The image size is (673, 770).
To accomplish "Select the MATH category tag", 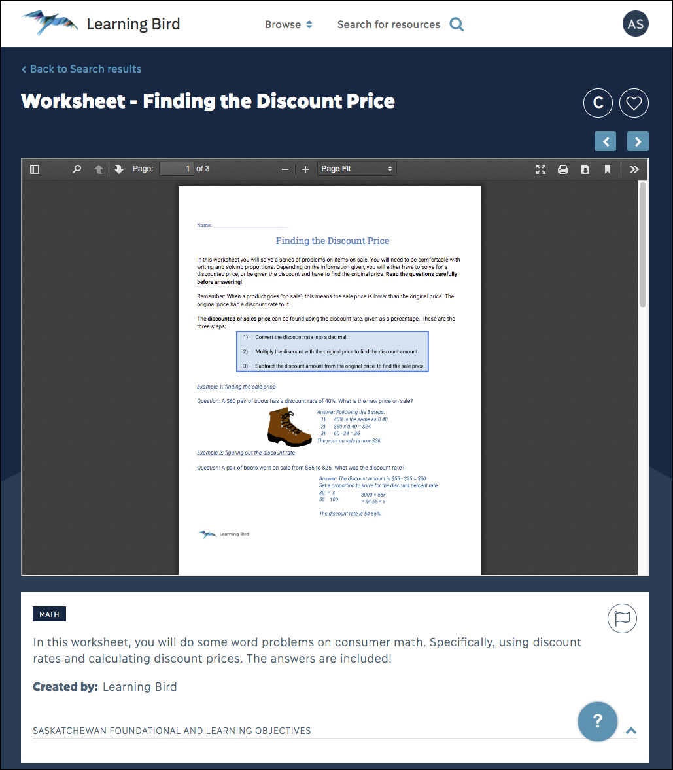I will tap(49, 614).
